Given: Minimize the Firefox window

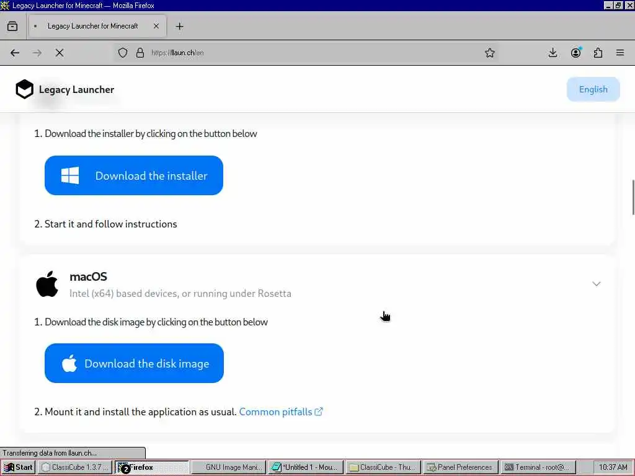Looking at the screenshot, I should coord(608,5).
